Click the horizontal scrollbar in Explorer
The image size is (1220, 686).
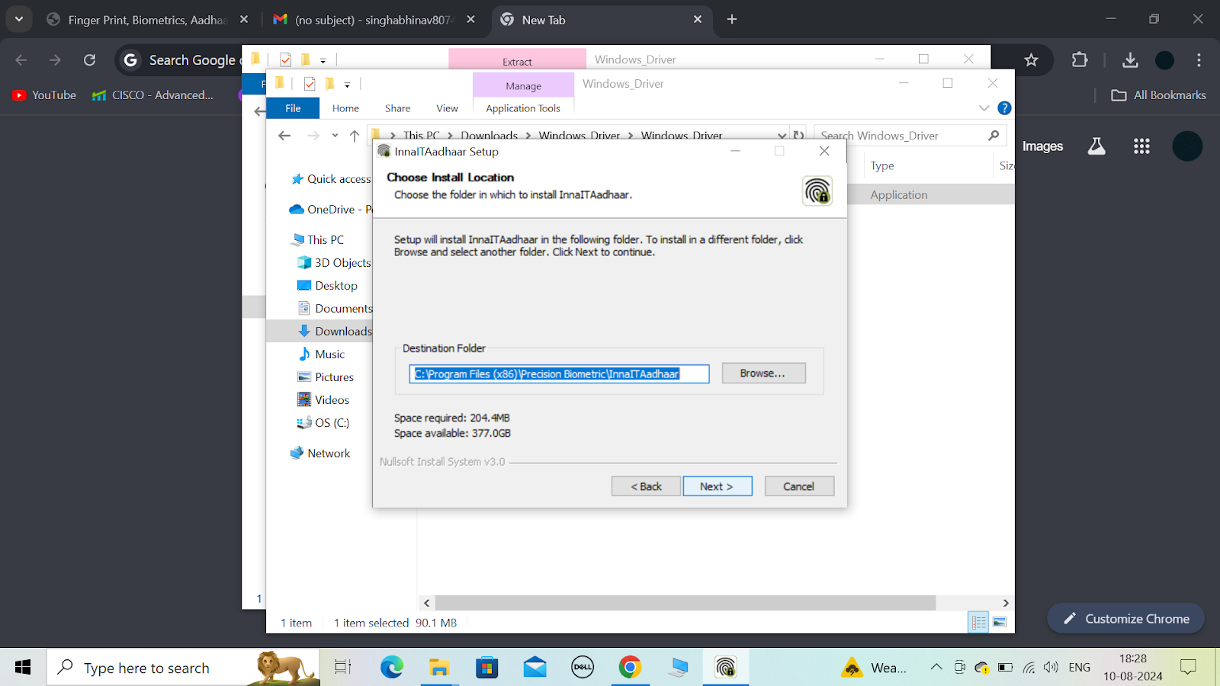click(685, 603)
